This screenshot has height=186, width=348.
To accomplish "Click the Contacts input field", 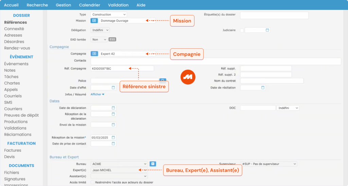I will coord(216,61).
